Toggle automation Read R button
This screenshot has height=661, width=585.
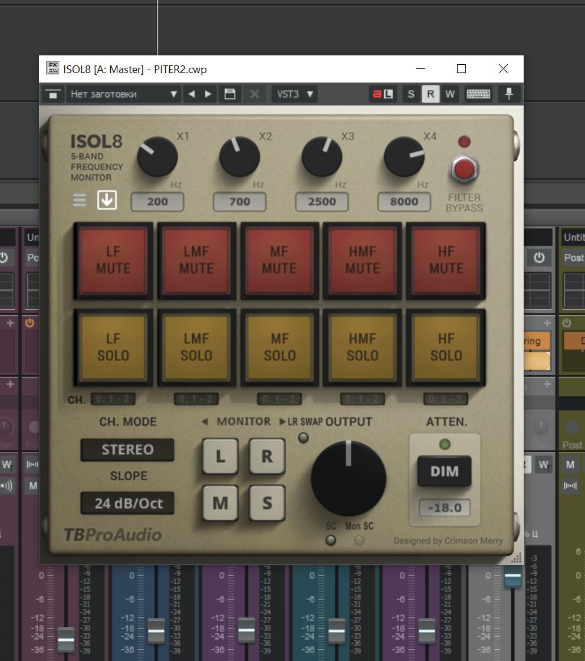pyautogui.click(x=430, y=94)
